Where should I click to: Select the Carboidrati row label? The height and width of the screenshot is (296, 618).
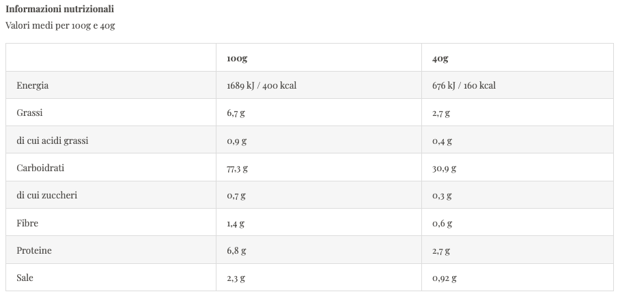(x=40, y=168)
